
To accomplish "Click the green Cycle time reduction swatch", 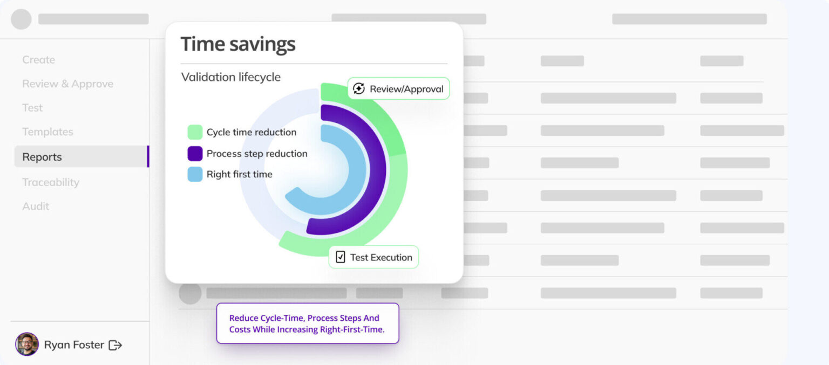I will (x=195, y=132).
